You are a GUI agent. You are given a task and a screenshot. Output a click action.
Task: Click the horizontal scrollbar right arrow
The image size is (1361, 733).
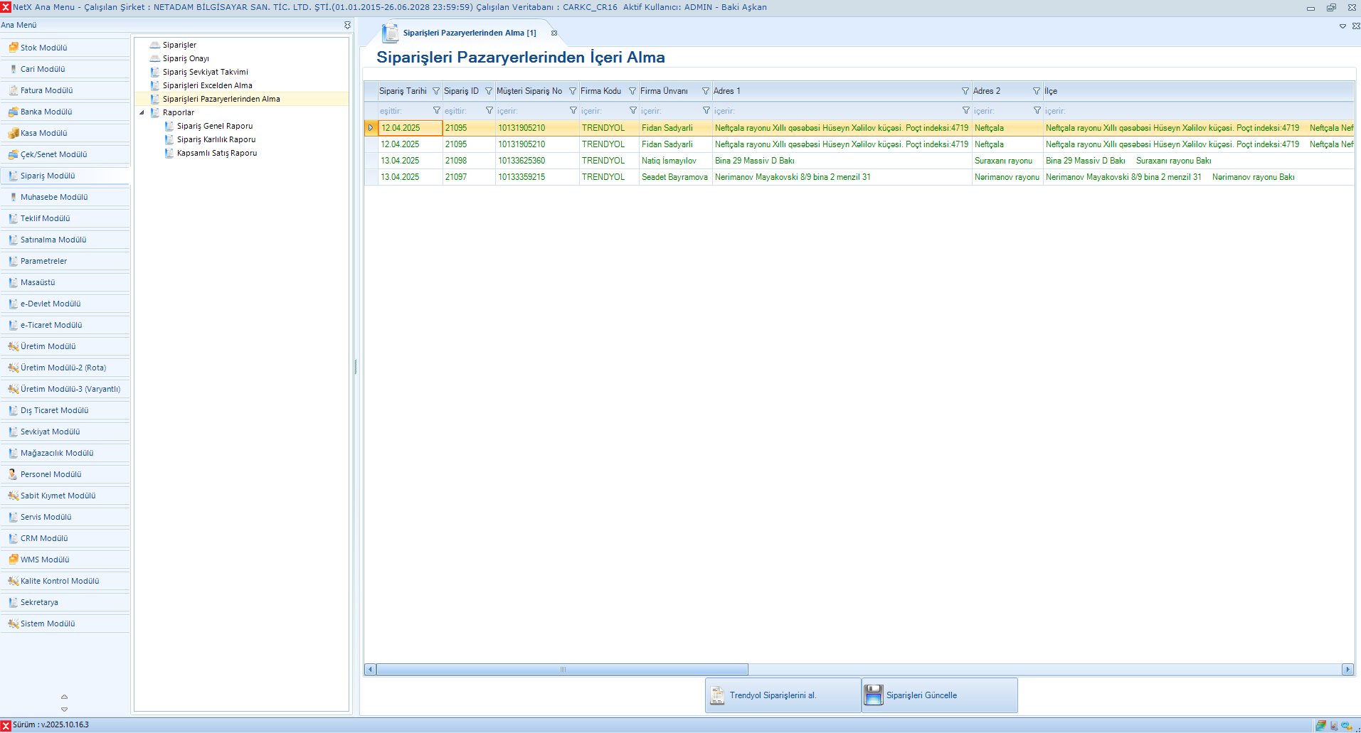pos(1347,669)
